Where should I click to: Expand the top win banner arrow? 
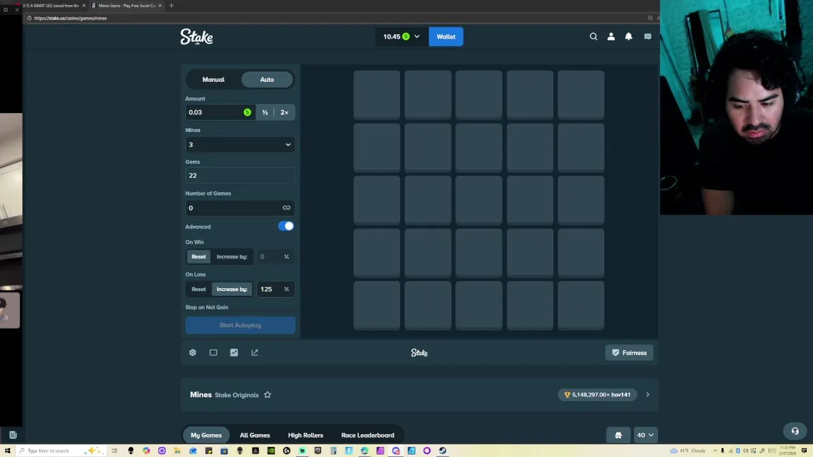pos(647,395)
